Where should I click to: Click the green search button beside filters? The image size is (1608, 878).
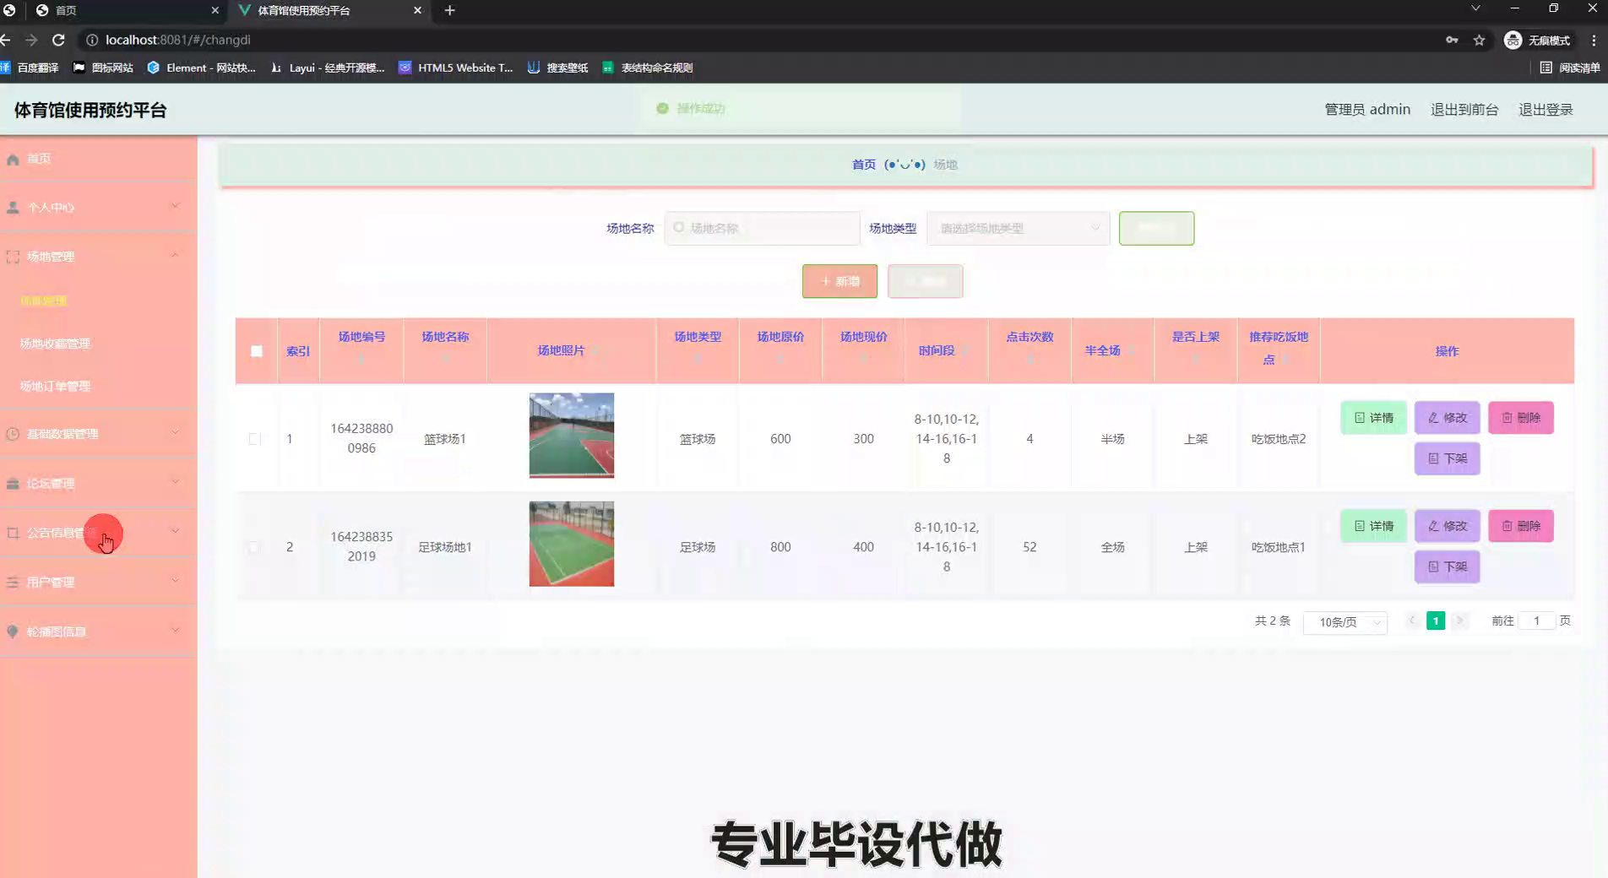click(1156, 228)
